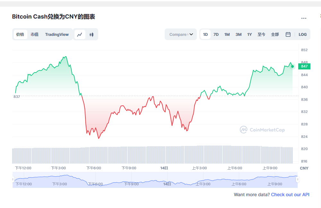Click the green current price dot
This screenshot has width=321, height=208.
pyautogui.click(x=292, y=66)
